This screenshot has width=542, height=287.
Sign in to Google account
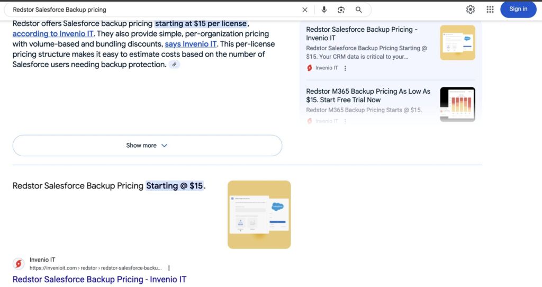click(518, 9)
